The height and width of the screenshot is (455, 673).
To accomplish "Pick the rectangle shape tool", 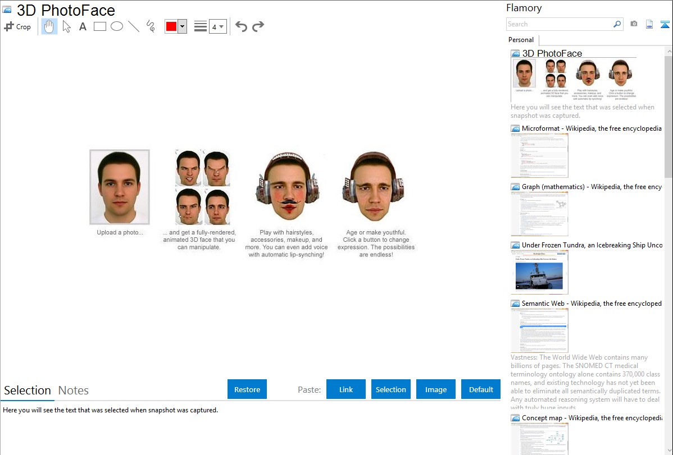I will [x=100, y=26].
